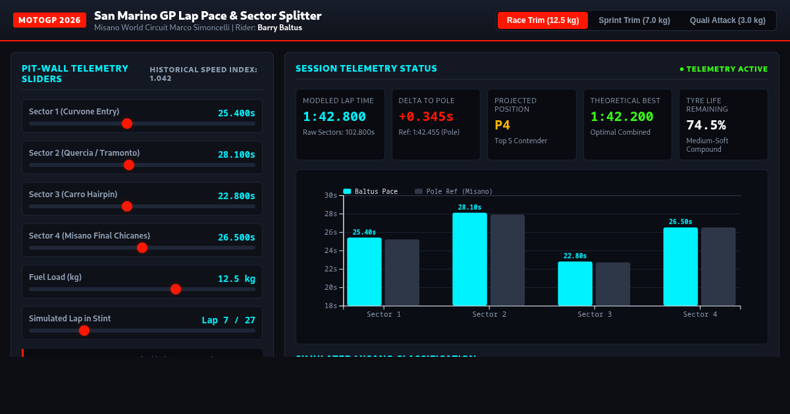Click the Telemetry Active status indicator
Screen dimensions: 790x414
click(724, 69)
